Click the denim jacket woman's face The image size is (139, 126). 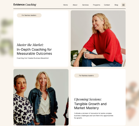[43, 80]
